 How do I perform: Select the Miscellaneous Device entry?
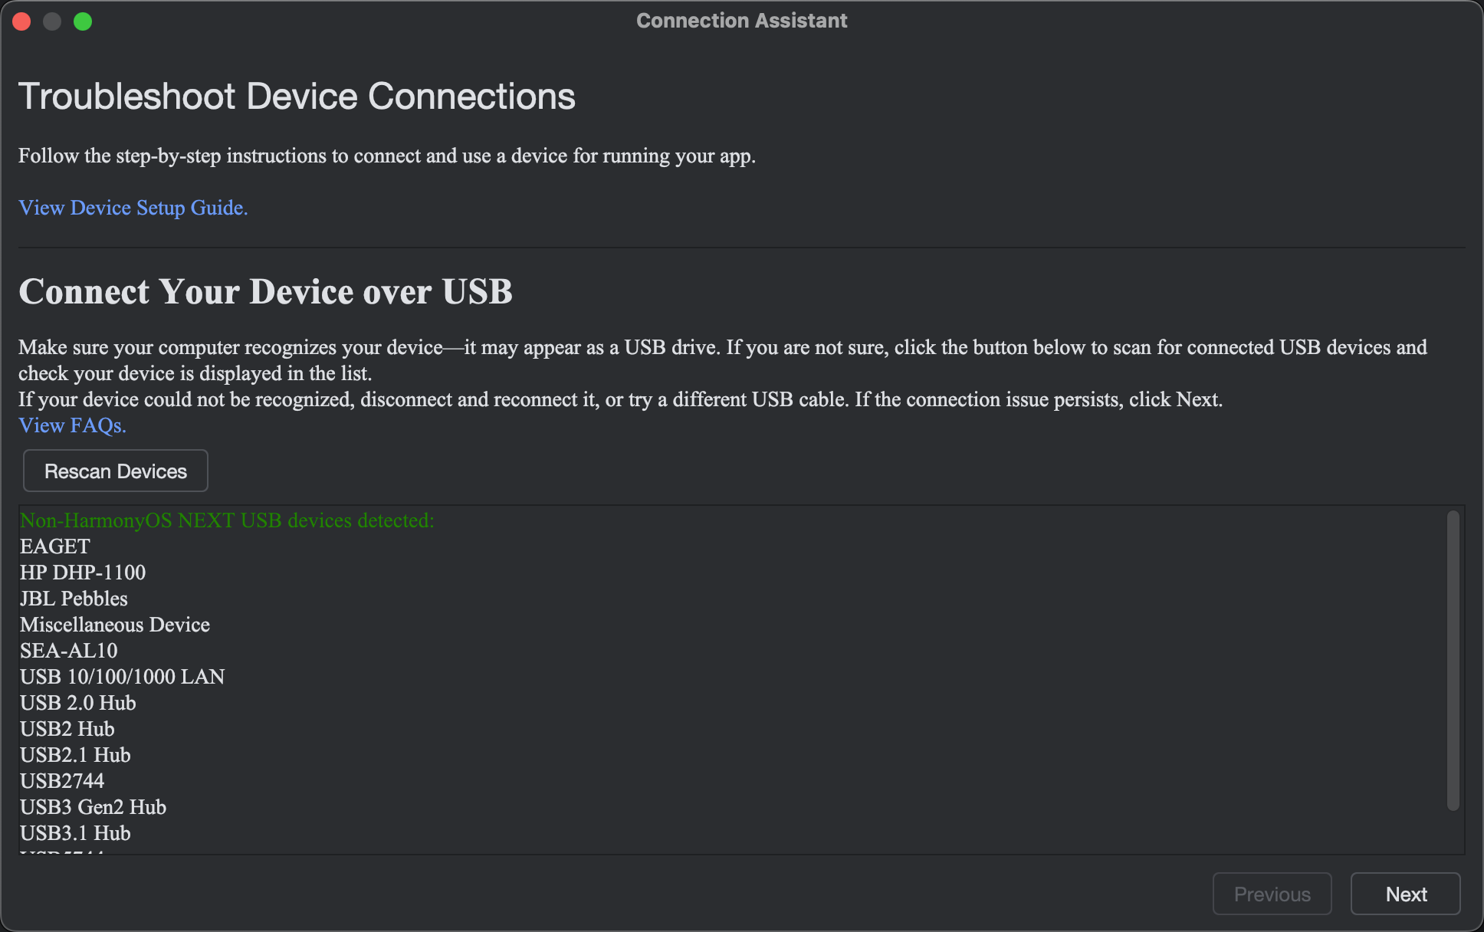point(115,625)
